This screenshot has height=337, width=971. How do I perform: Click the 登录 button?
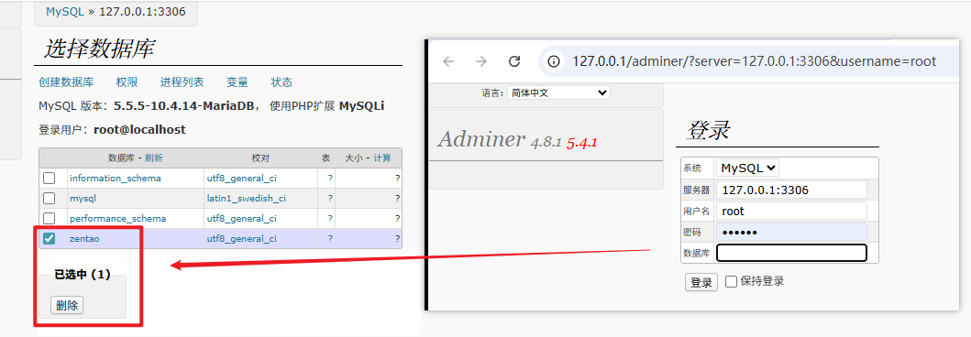click(701, 283)
